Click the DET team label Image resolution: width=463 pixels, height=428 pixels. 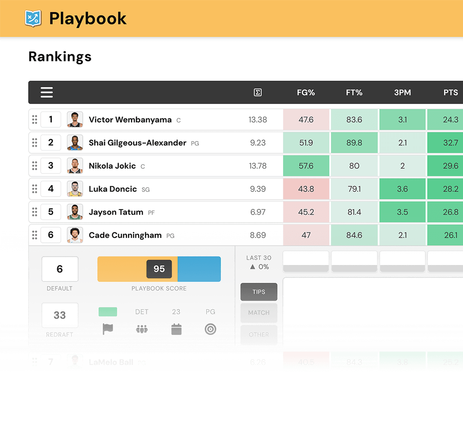point(142,312)
